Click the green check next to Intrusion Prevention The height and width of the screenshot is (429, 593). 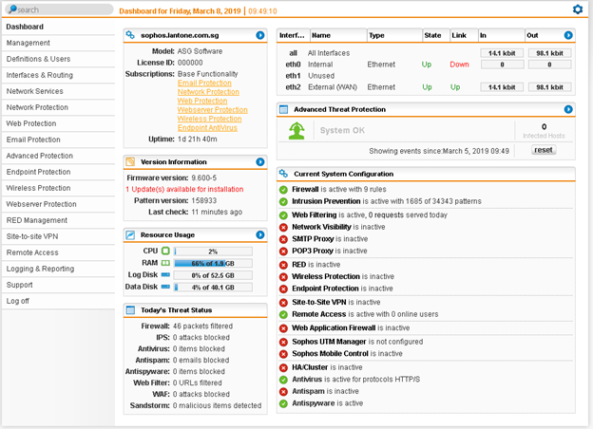(283, 201)
